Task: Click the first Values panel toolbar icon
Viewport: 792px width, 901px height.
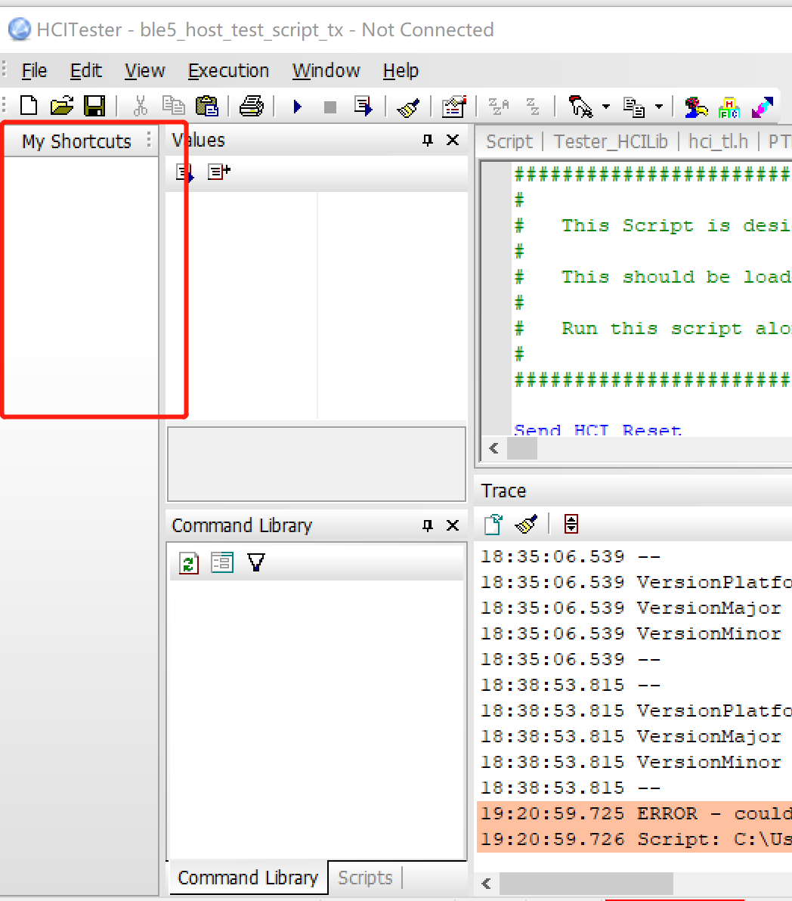Action: coord(185,172)
